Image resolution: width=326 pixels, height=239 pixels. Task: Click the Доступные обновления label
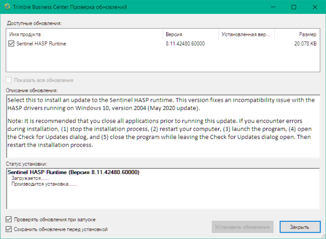pos(34,23)
